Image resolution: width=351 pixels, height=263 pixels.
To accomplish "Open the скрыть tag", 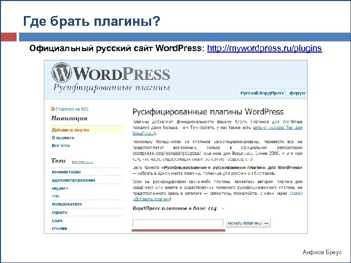I will click(x=59, y=212).
